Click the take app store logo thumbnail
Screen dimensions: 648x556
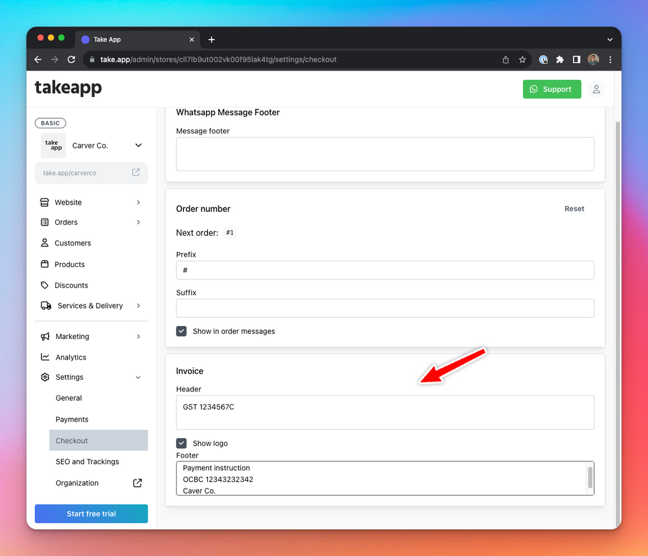tap(53, 146)
